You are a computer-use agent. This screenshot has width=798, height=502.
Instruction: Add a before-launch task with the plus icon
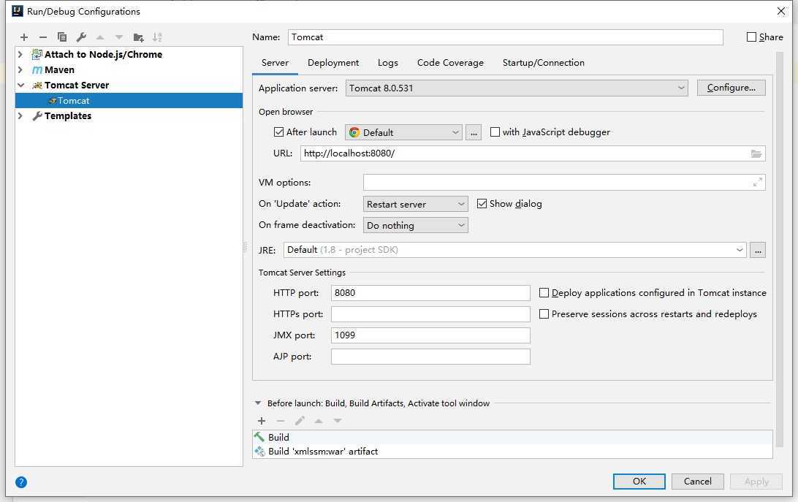click(x=262, y=421)
